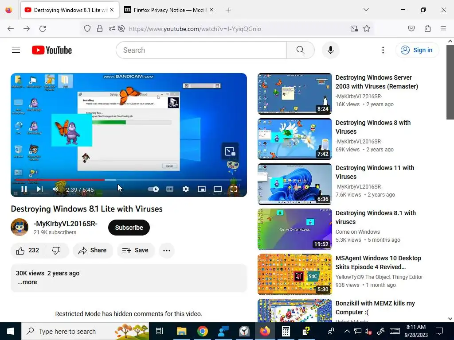Open Firefox extensions puzzle icon
Viewport: 454px width, 340px height.
427,28
